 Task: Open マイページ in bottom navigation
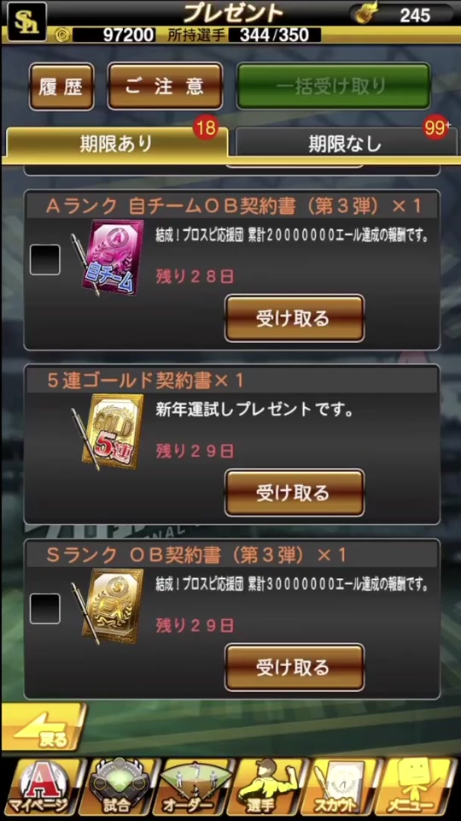pos(40,789)
